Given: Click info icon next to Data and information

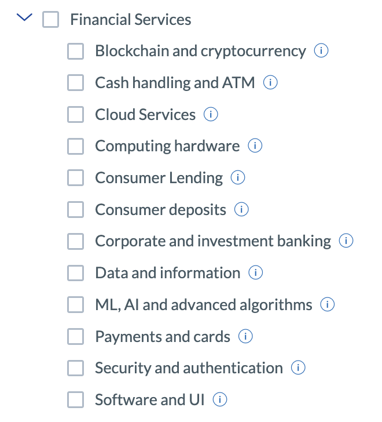Looking at the screenshot, I should pos(255,273).
